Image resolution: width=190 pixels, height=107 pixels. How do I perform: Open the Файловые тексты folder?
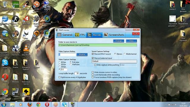click(x=26, y=79)
